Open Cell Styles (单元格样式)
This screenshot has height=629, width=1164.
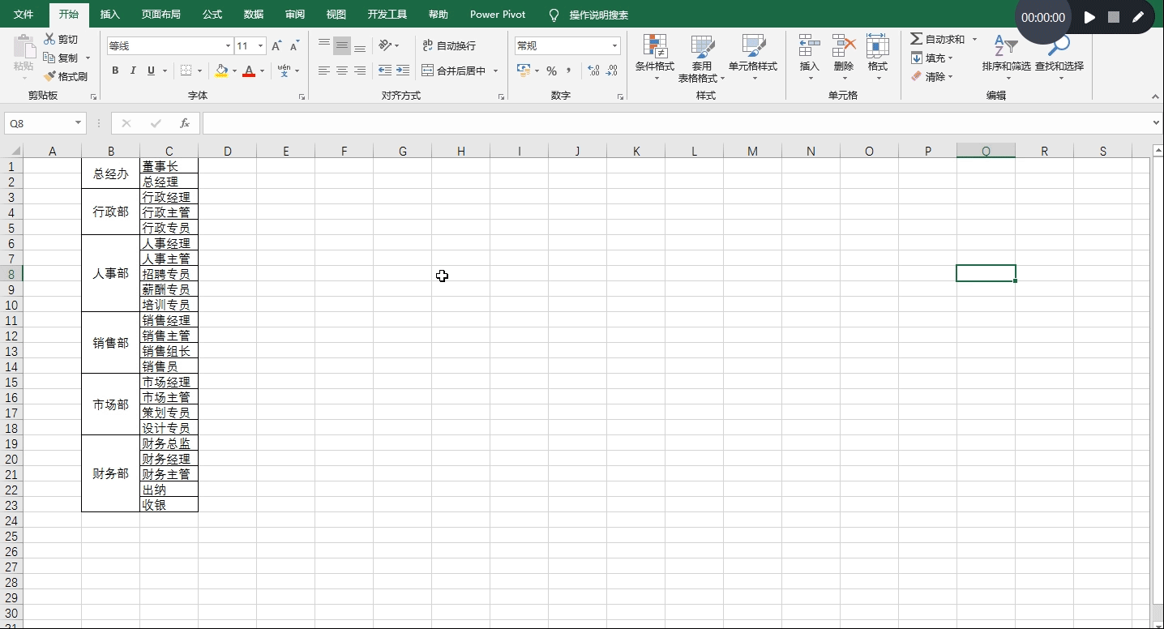753,58
